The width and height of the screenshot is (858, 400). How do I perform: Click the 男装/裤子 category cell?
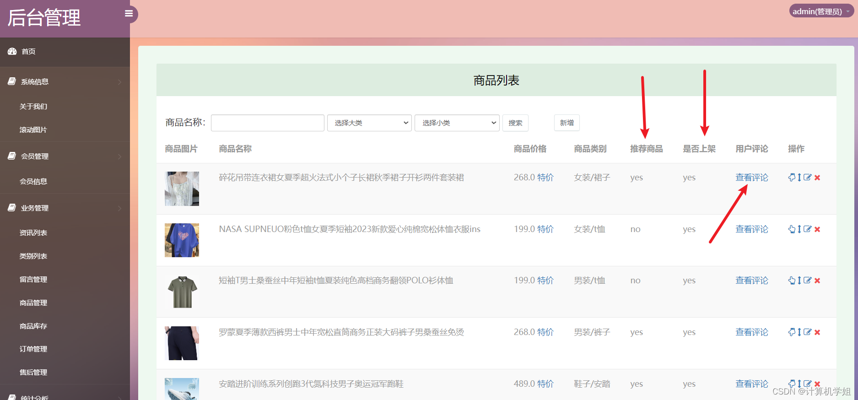point(592,332)
